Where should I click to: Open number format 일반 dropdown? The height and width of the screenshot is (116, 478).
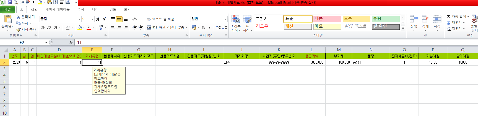226,19
